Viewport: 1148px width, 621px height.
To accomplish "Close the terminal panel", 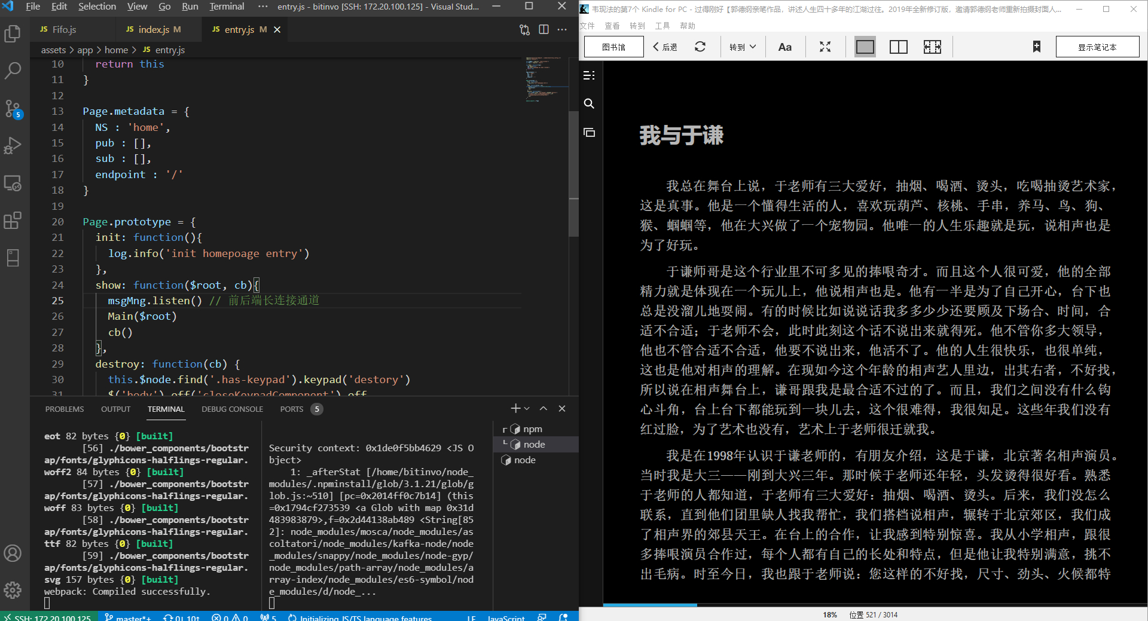I will point(562,408).
